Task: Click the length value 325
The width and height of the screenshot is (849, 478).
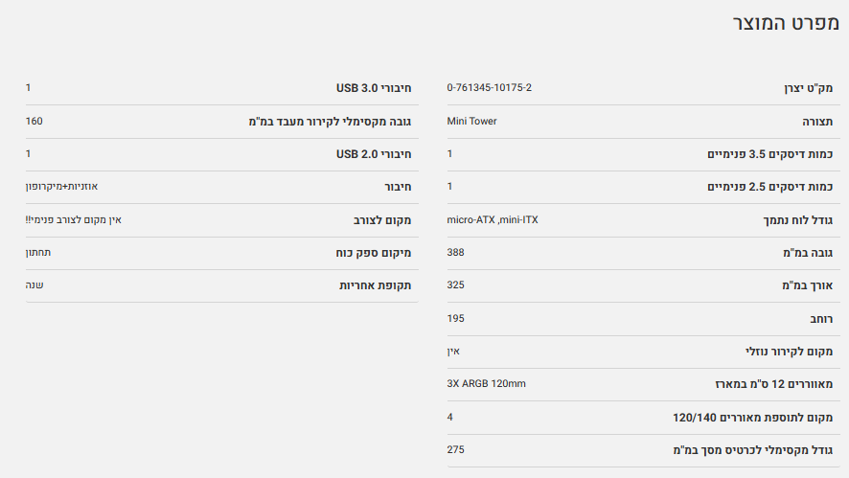Action: coord(455,285)
